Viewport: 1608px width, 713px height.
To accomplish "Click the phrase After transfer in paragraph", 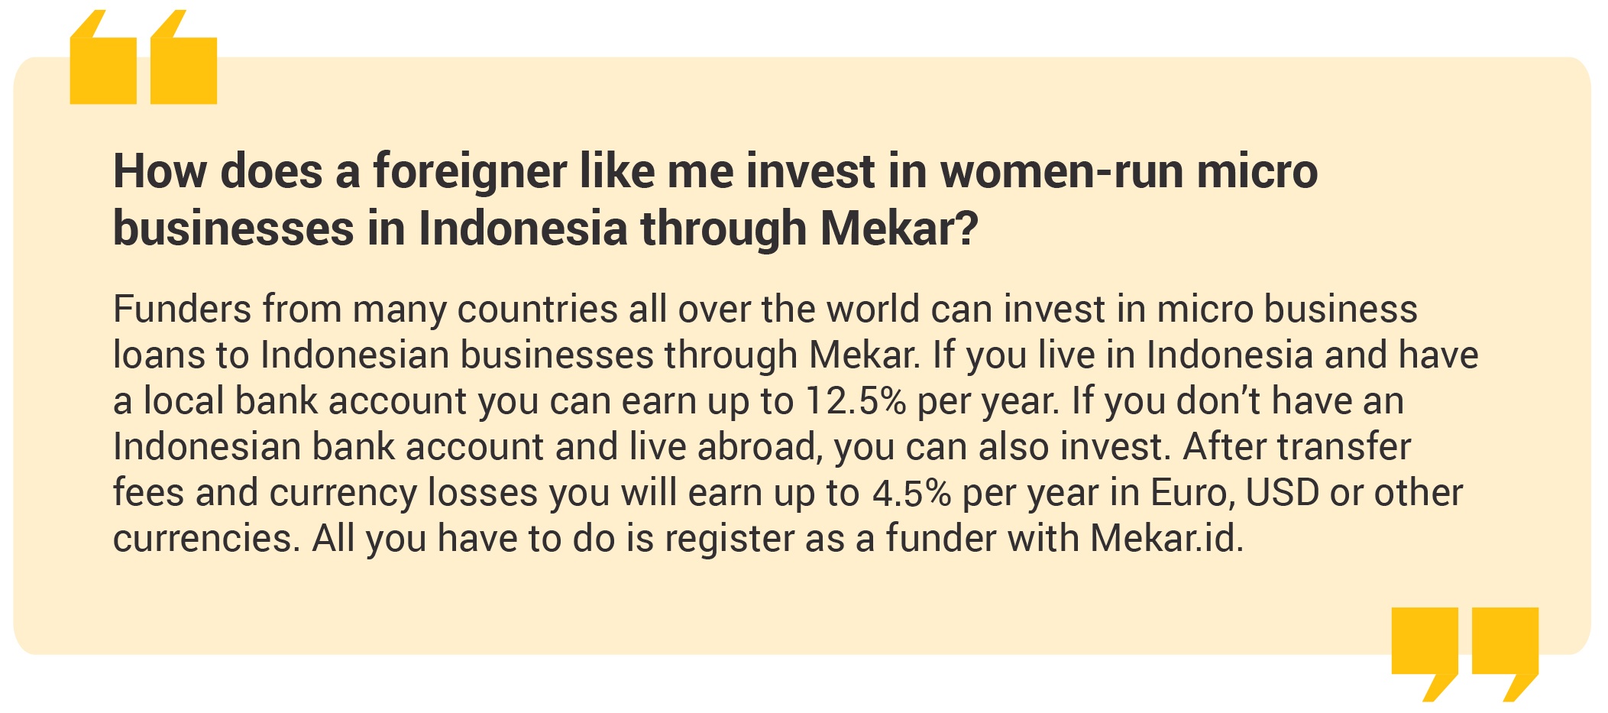I will coord(1296,446).
